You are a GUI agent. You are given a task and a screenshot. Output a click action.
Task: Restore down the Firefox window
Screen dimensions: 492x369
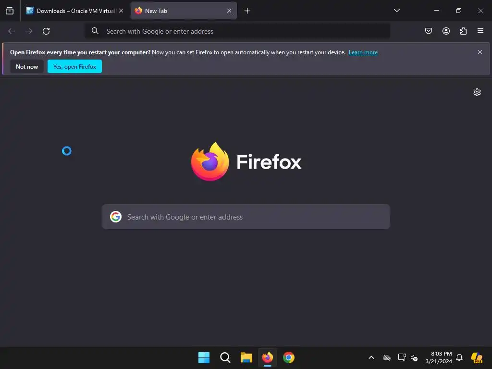pyautogui.click(x=459, y=11)
